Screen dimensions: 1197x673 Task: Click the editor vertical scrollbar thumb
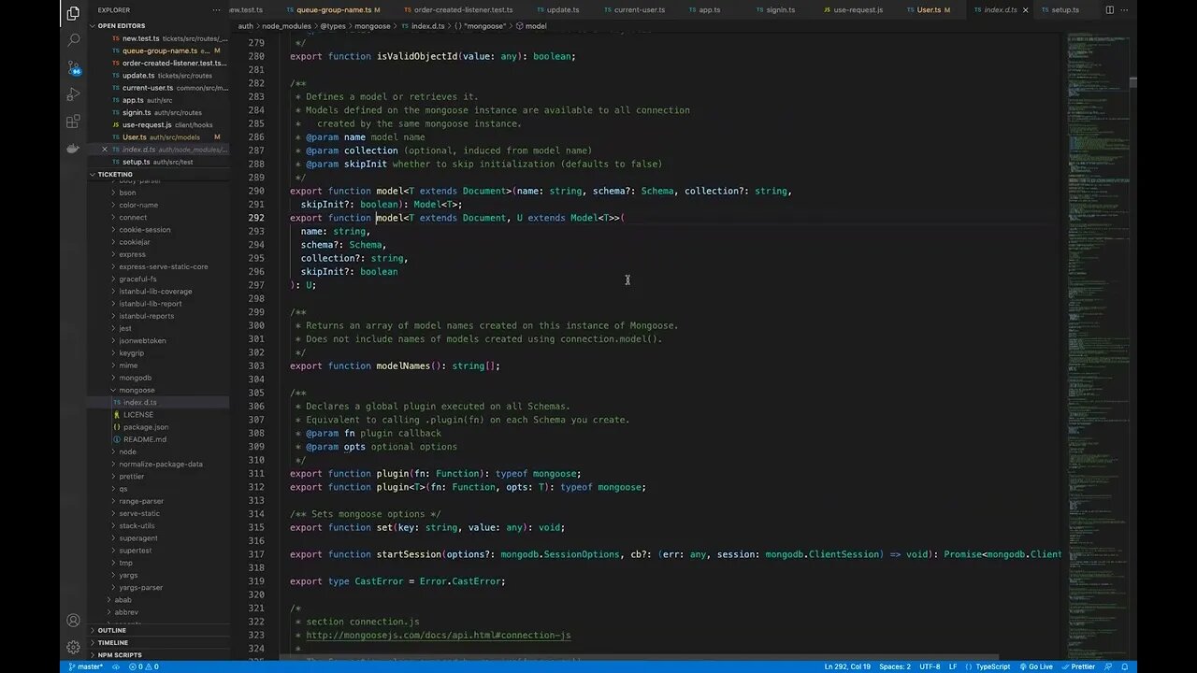pos(1132,82)
